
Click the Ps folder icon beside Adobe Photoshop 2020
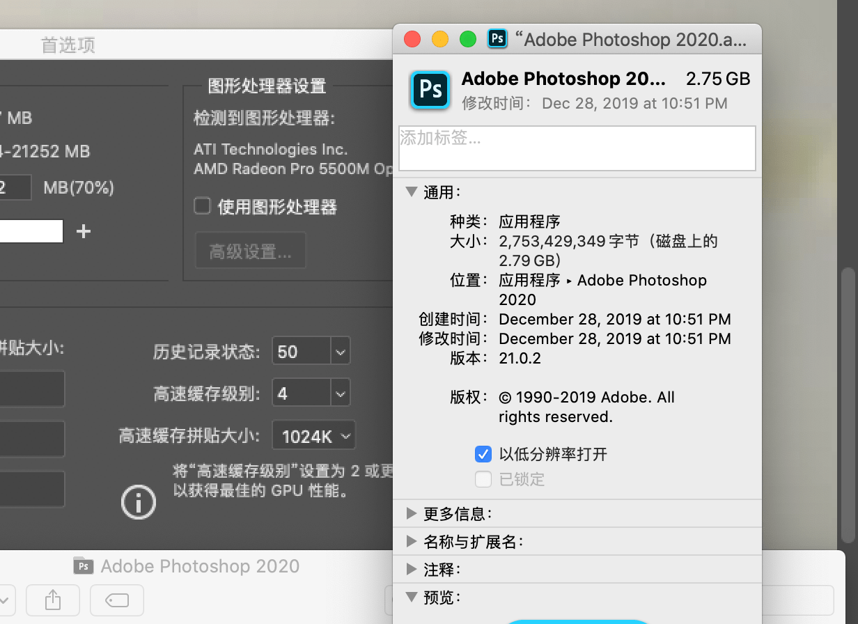point(83,566)
